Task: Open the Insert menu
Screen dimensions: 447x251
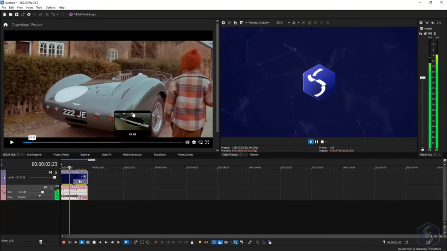Action: coord(29,8)
